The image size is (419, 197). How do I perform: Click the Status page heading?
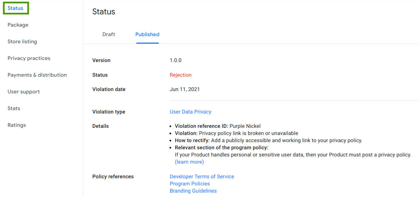click(x=103, y=11)
